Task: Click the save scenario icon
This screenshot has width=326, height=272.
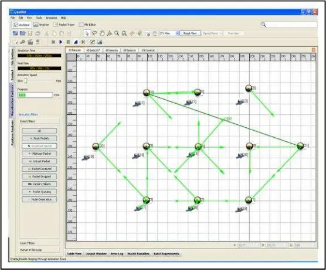Action: [30, 33]
